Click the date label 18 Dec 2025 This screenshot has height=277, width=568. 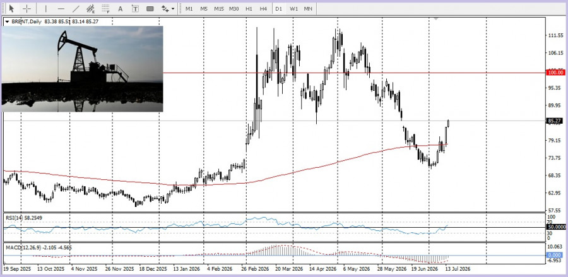click(153, 269)
